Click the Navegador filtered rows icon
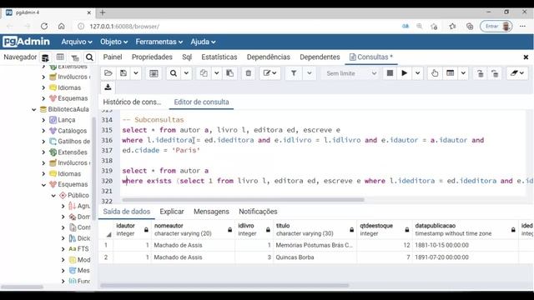The height and width of the screenshot is (300, 534). click(x=75, y=57)
